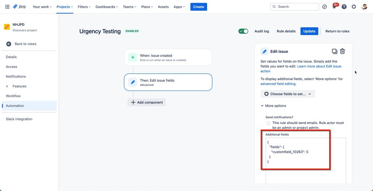Open the compass discover icon
Viewport: 373px width, 191px height.
tap(324, 7)
